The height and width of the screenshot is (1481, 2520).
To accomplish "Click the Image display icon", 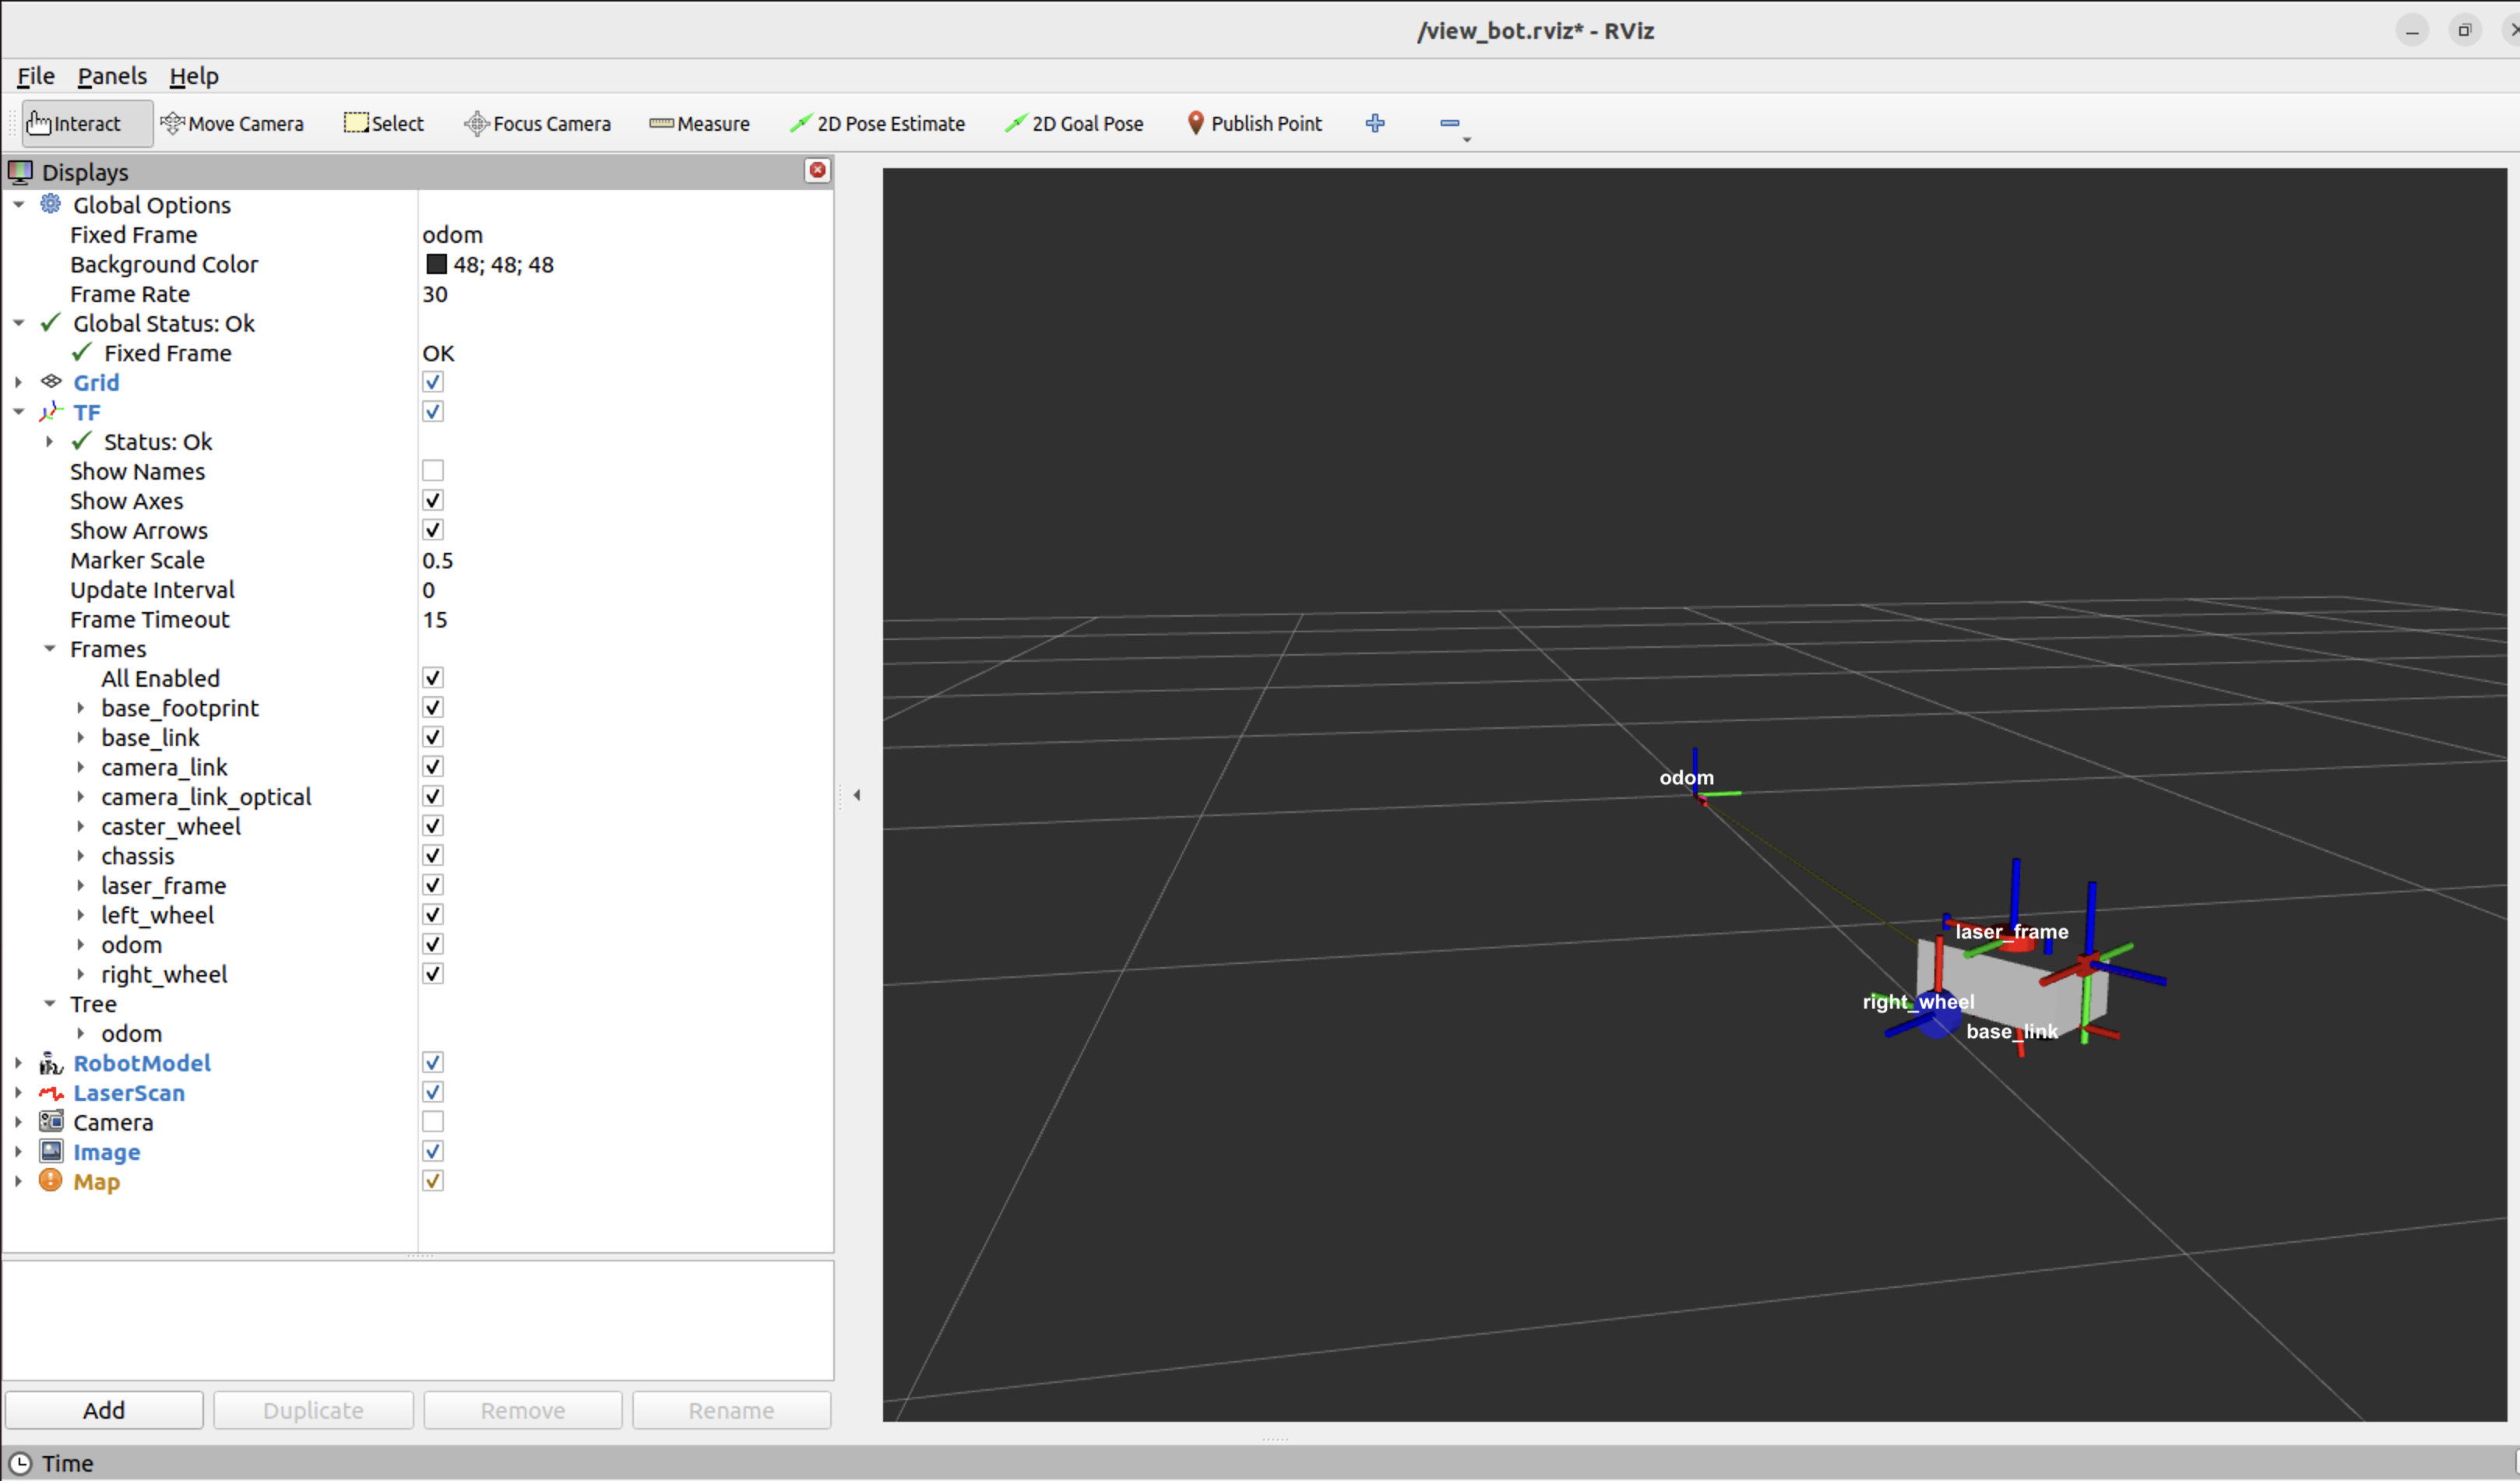I will pyautogui.click(x=51, y=1152).
